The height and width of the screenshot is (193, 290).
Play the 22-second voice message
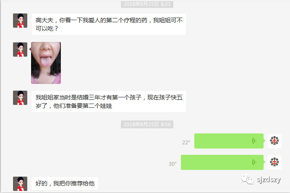(229, 141)
